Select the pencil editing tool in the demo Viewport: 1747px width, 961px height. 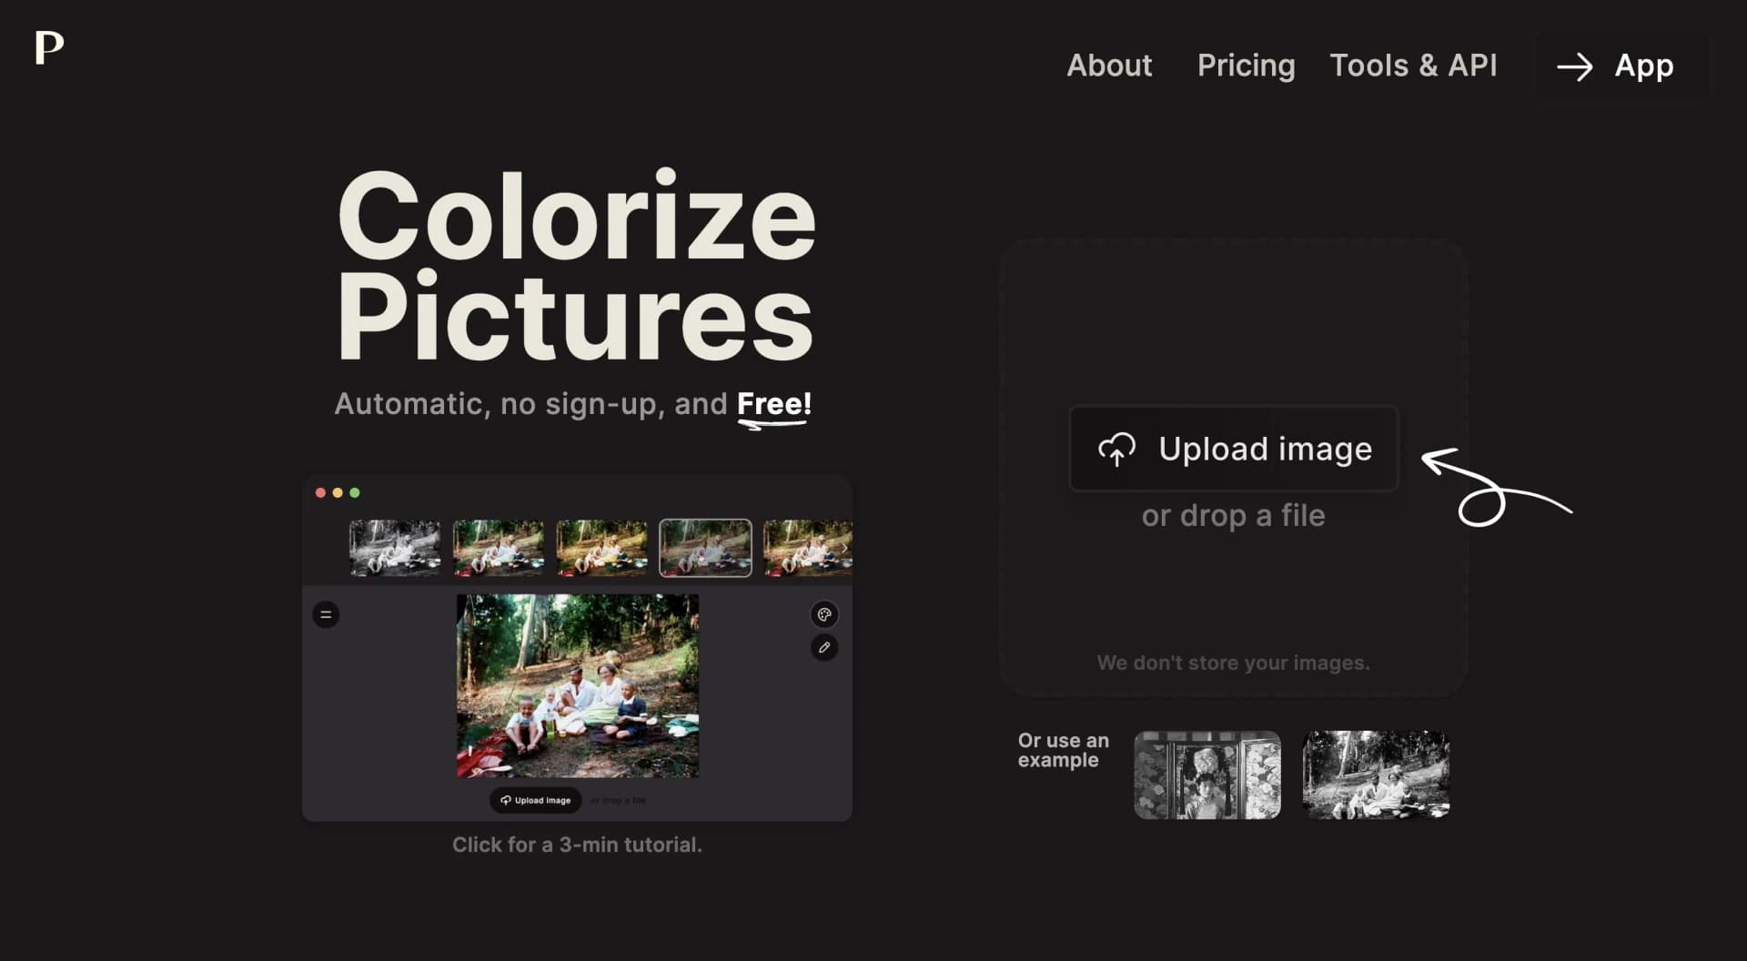point(823,648)
